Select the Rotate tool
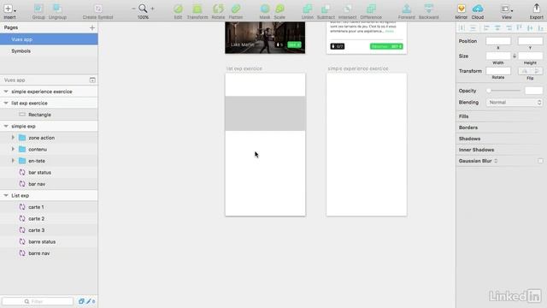547x308 pixels. click(x=218, y=9)
